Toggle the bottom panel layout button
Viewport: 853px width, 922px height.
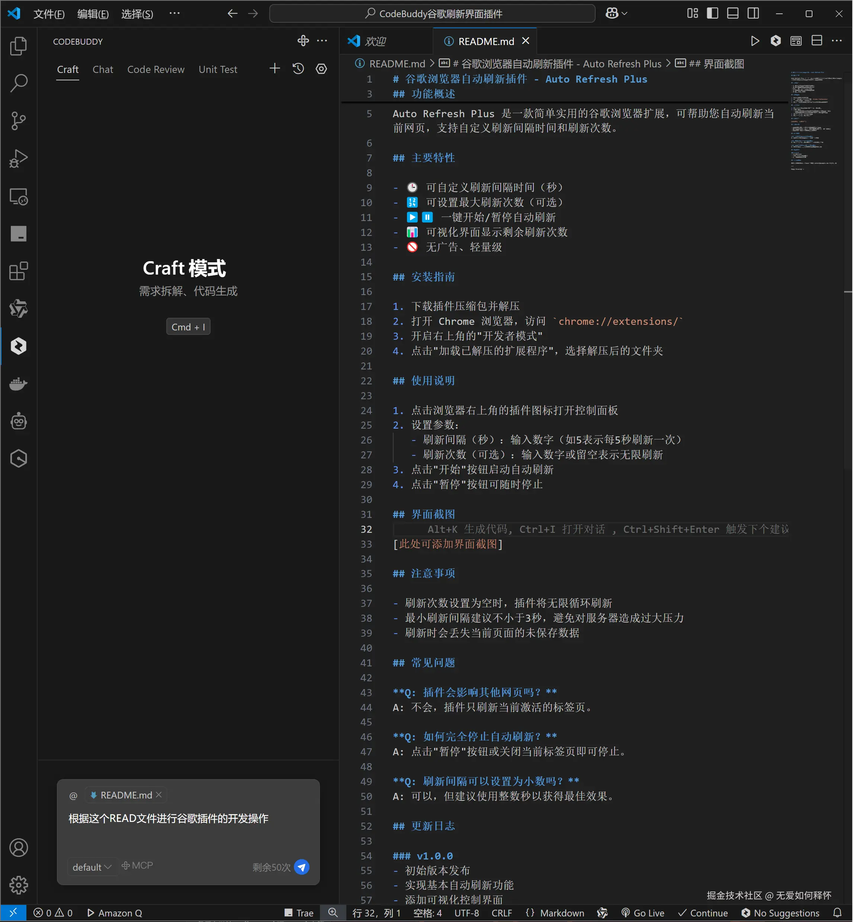tap(732, 13)
